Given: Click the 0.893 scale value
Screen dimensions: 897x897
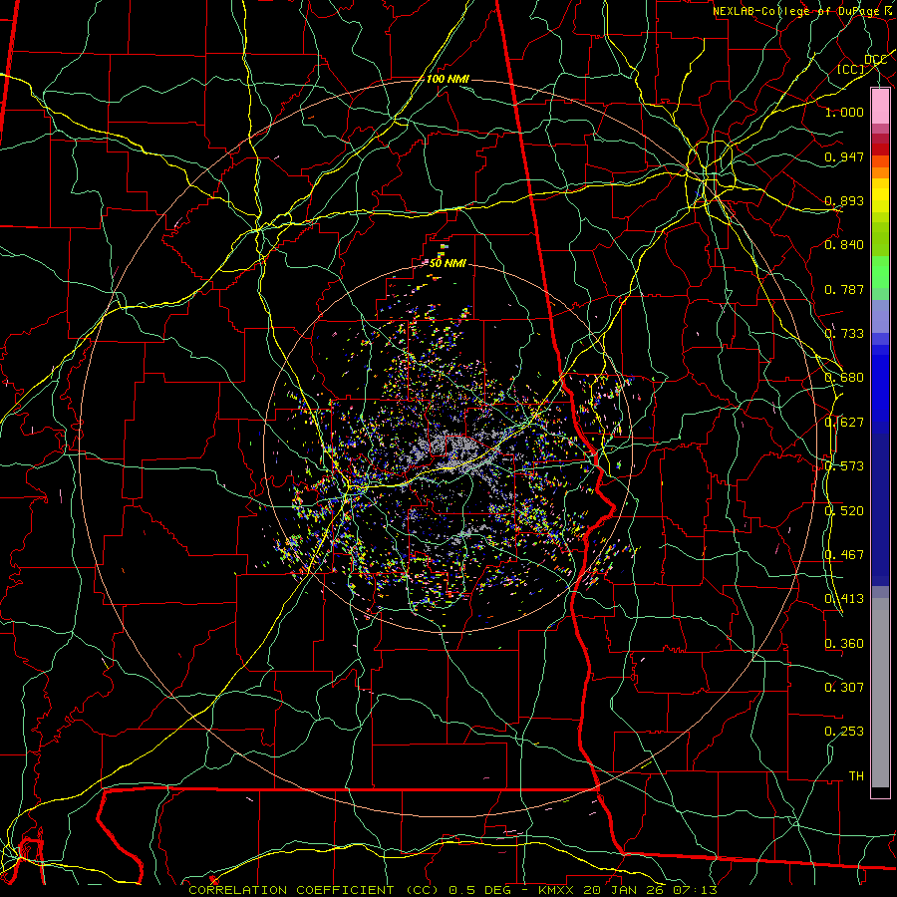Looking at the screenshot, I should [x=844, y=200].
